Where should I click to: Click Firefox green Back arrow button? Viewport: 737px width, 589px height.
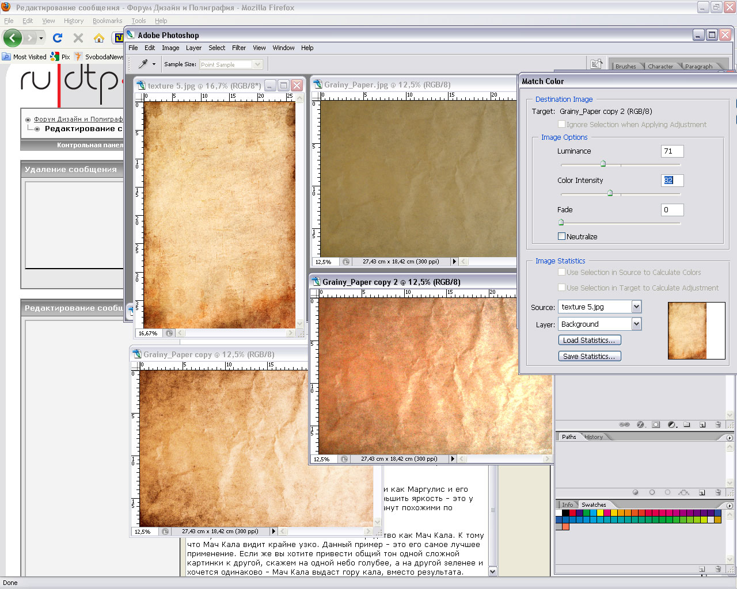click(x=13, y=38)
